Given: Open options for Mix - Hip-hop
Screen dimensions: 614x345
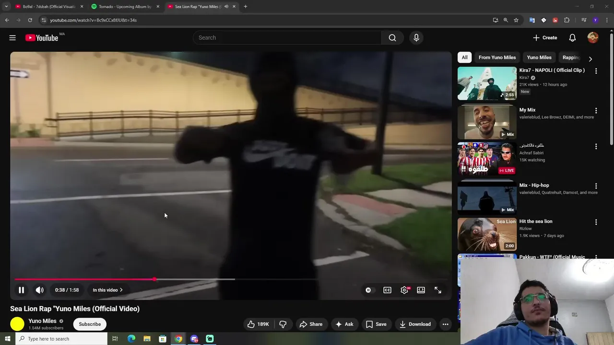Looking at the screenshot, I should [596, 186].
